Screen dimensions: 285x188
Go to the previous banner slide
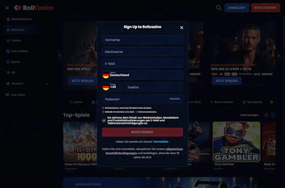coord(60,56)
